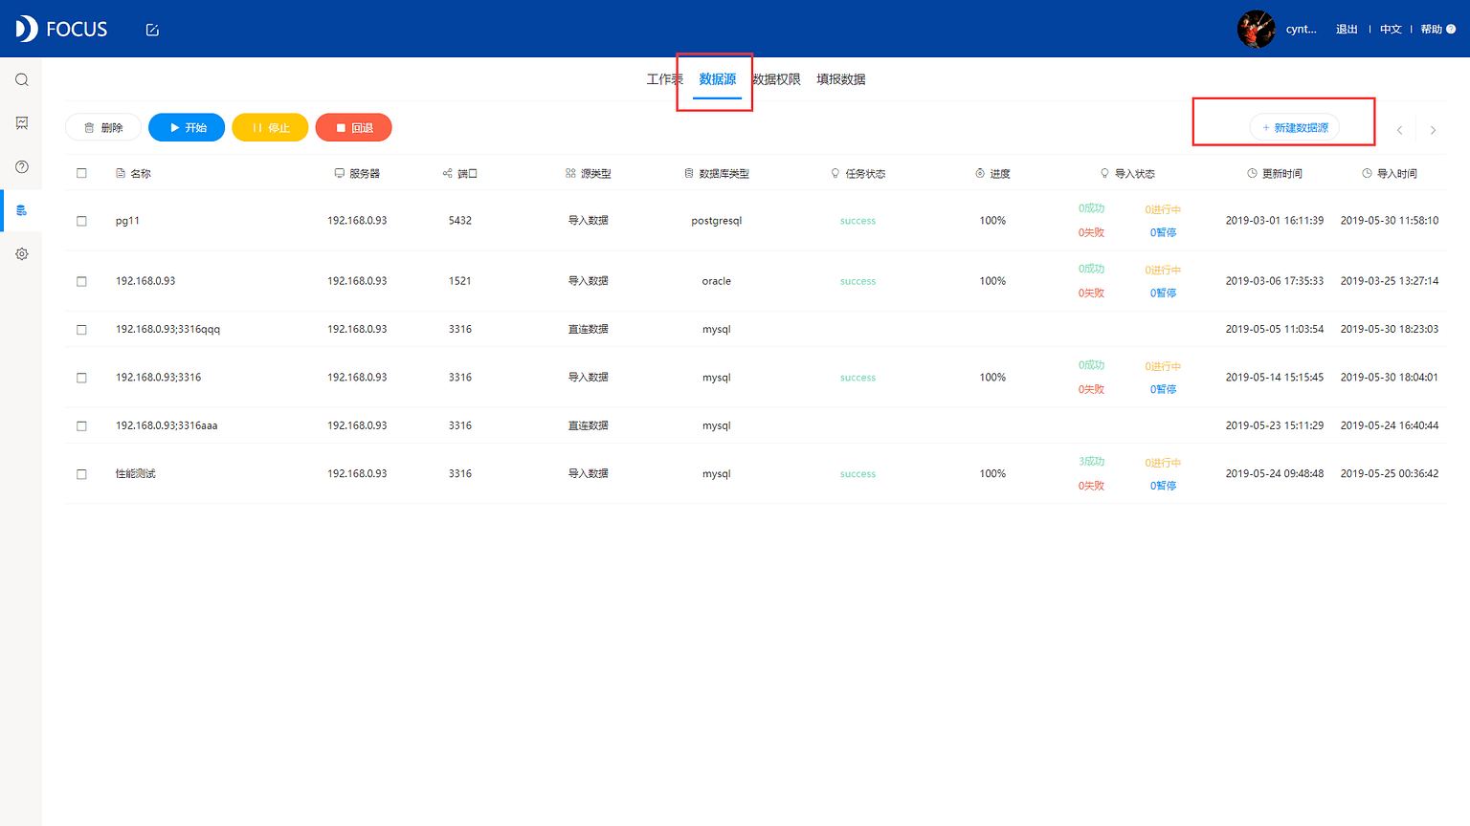The image size is (1470, 826).
Task: Open the search icon in left sidebar
Action: point(21,80)
